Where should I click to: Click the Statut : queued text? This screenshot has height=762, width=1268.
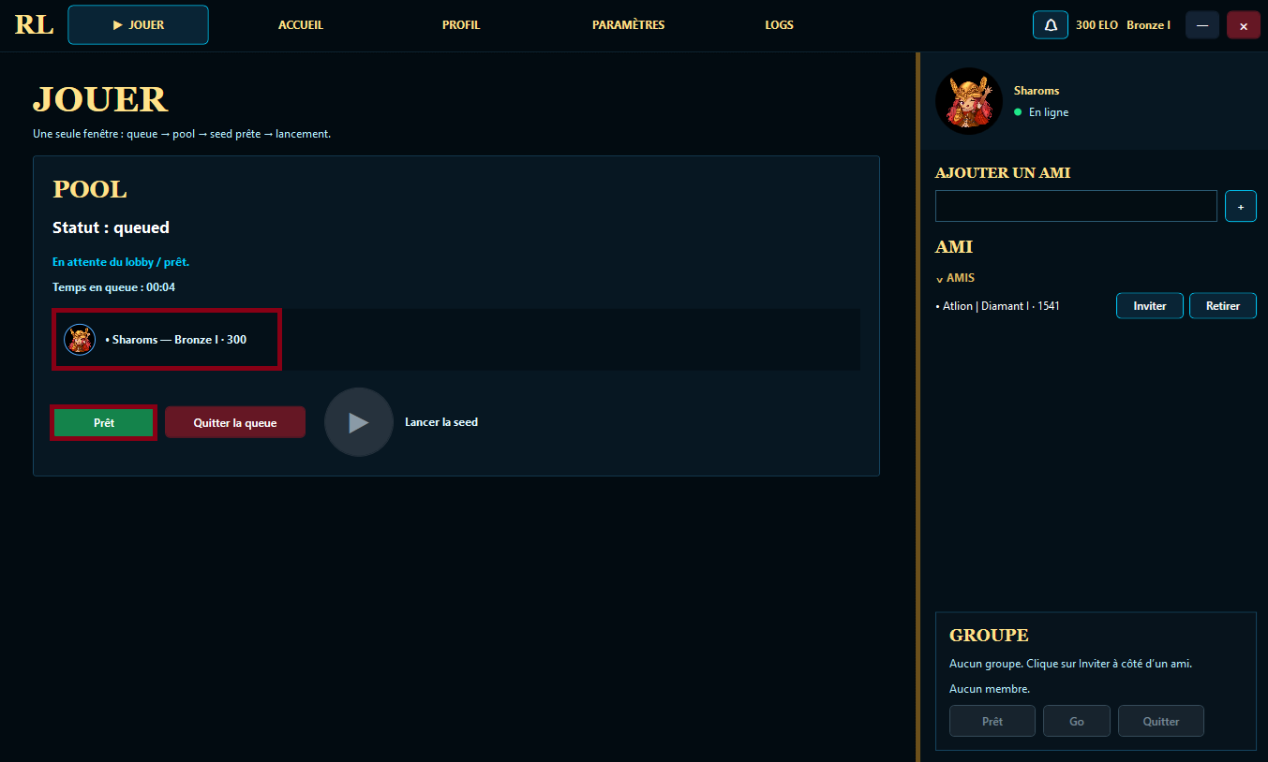point(111,227)
